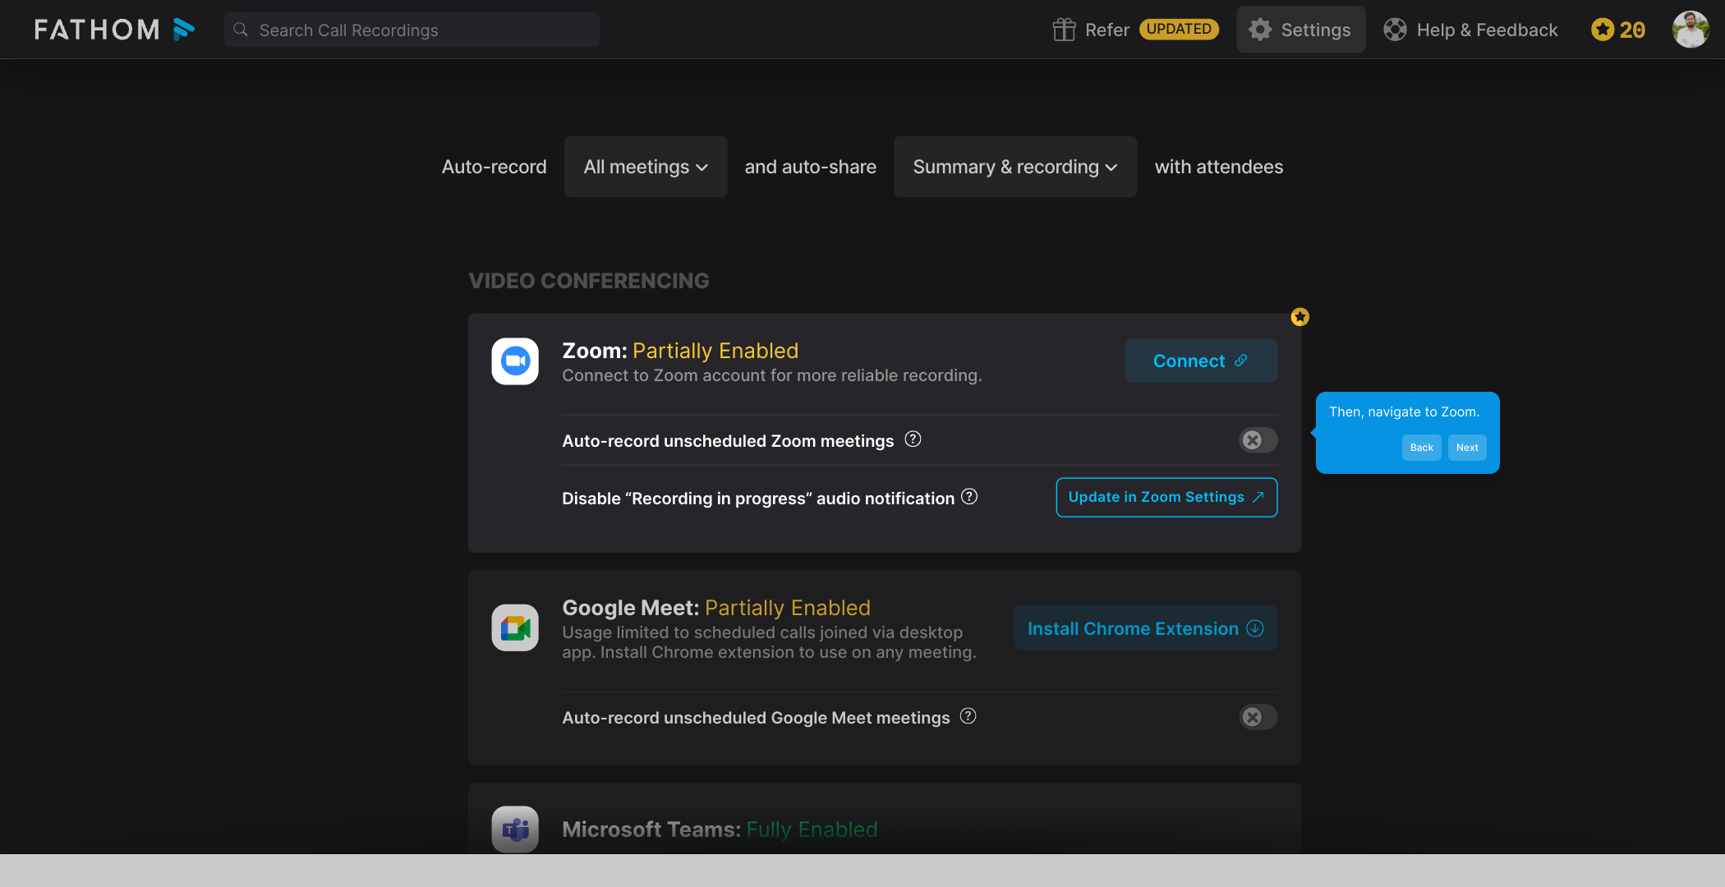
Task: Click the 'with attendees' text
Action: 1219,167
